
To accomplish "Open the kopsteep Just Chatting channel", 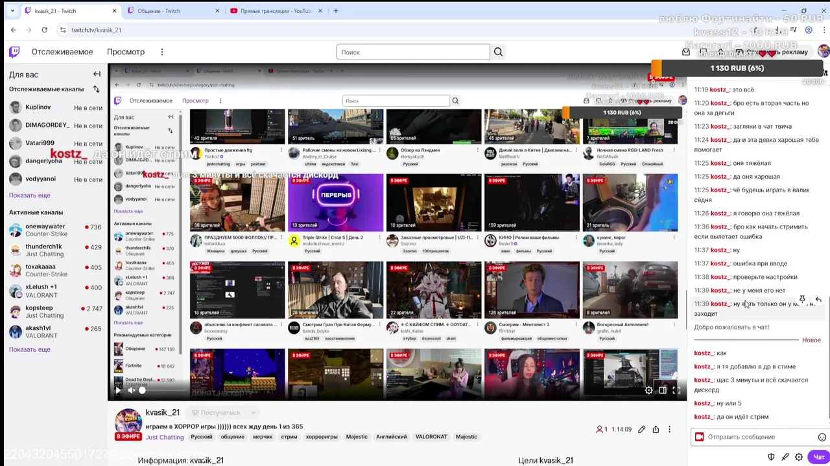I will (56, 311).
